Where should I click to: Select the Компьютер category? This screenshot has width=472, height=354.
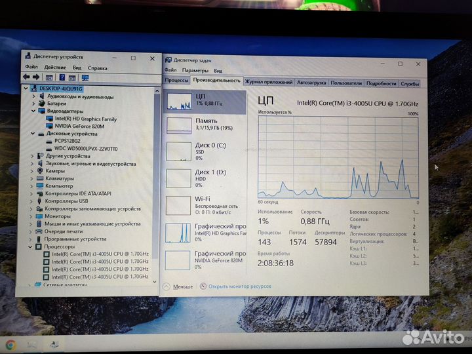[x=59, y=186]
